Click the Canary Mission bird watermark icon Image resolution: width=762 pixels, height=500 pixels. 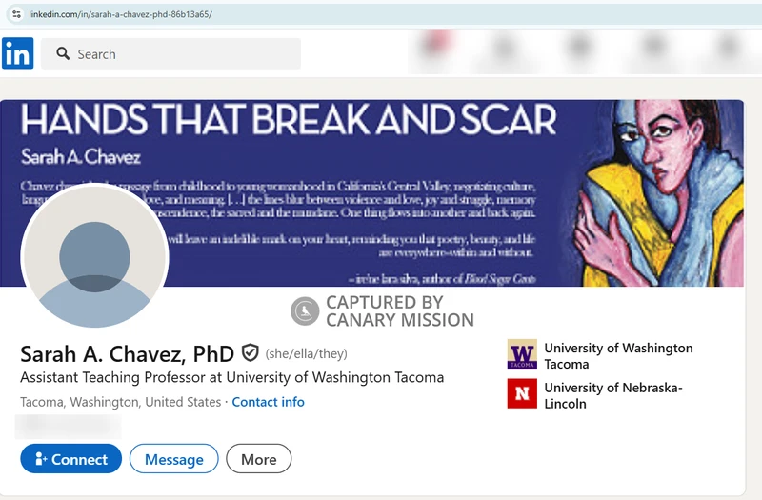pyautogui.click(x=305, y=310)
